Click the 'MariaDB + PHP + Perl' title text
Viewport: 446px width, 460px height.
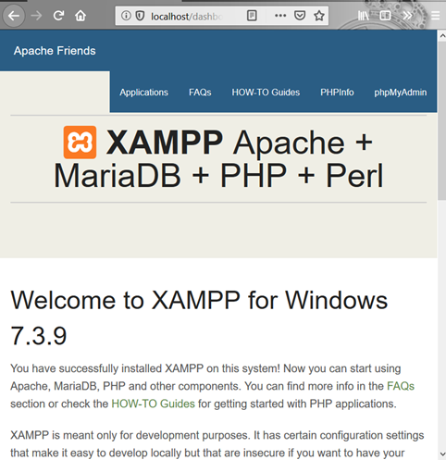point(218,176)
